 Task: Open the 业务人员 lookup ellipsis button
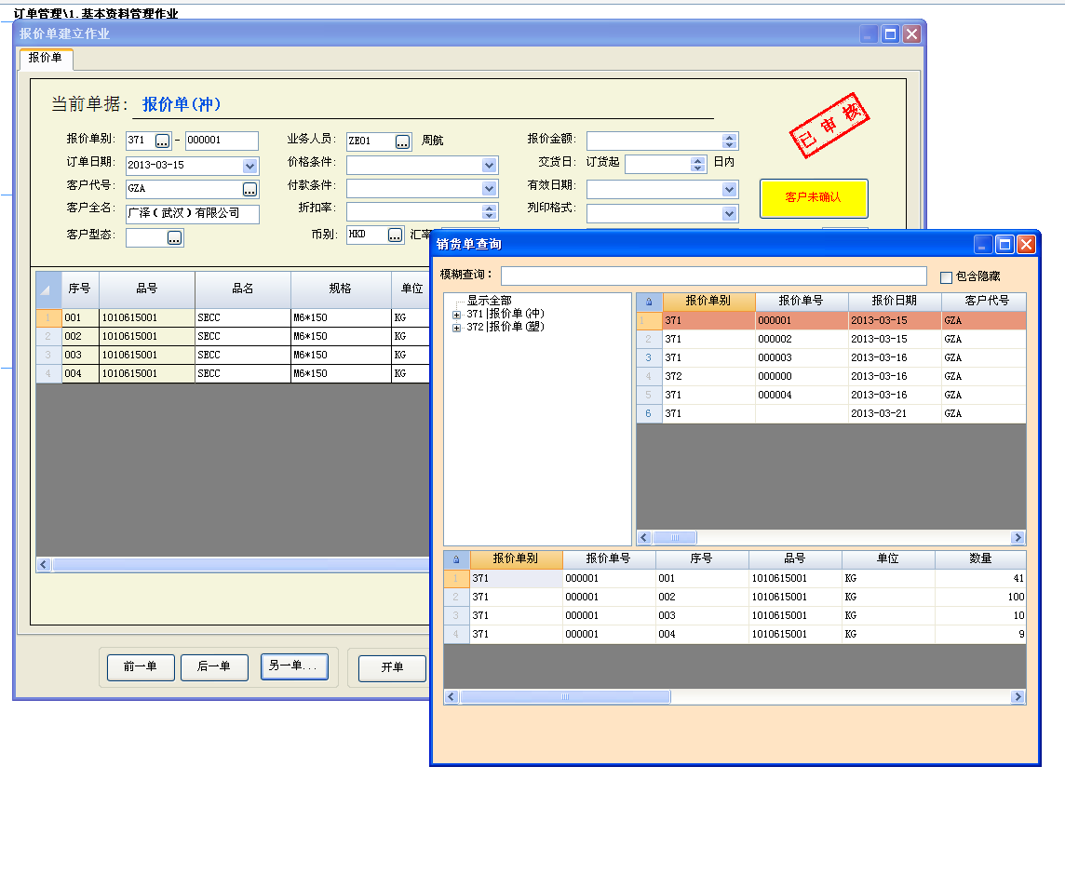[402, 141]
